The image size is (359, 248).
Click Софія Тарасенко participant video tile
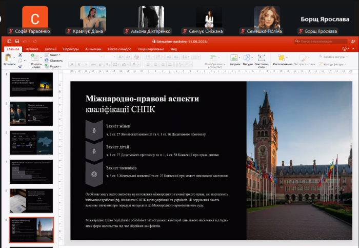pyautogui.click(x=35, y=20)
